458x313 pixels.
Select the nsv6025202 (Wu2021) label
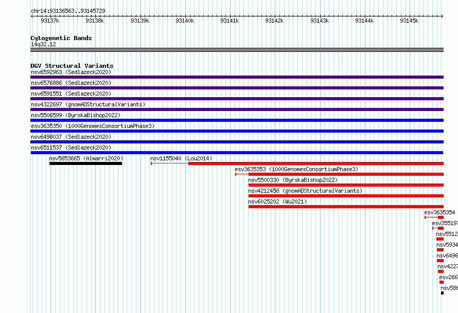pyautogui.click(x=277, y=201)
